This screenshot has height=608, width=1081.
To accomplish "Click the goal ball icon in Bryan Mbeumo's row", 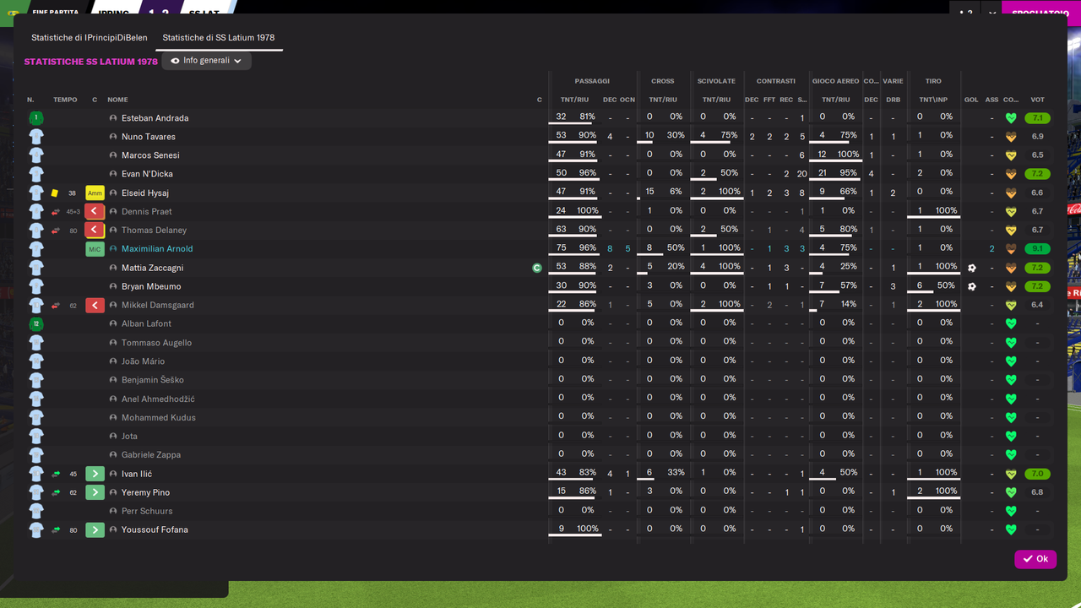I will point(972,286).
